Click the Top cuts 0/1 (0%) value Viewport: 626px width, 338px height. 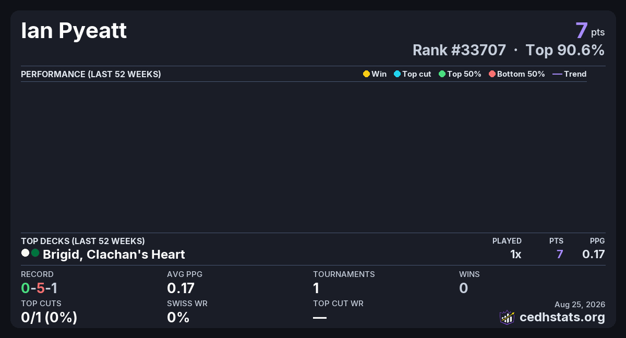[49, 317]
